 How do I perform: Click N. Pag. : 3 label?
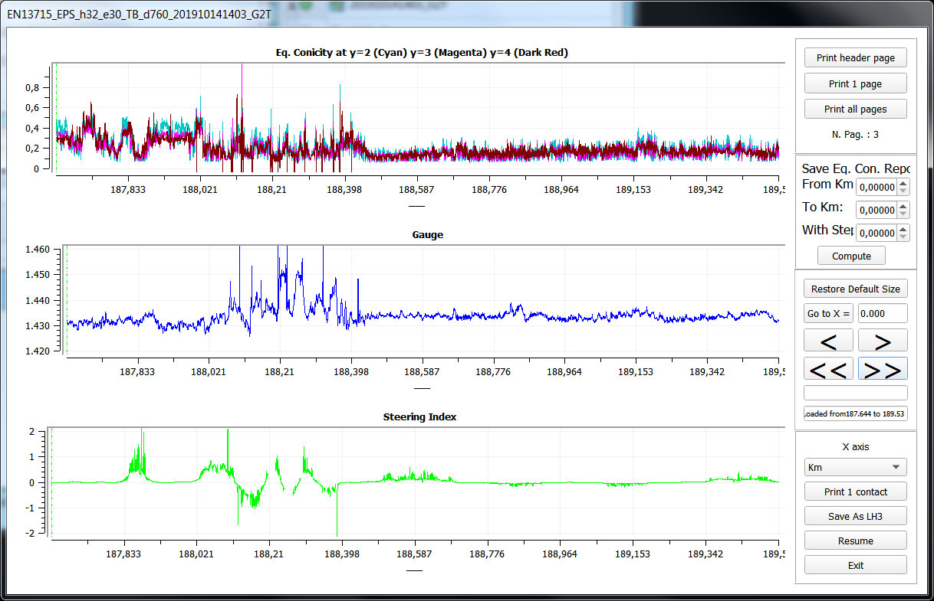(855, 135)
